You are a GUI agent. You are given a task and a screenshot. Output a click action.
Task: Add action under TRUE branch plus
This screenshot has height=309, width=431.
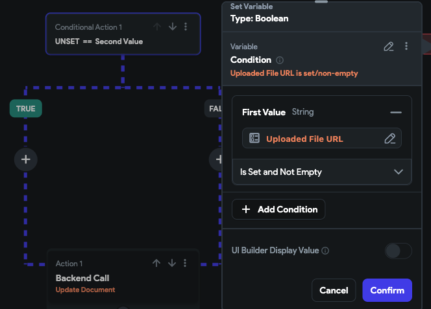coord(26,159)
